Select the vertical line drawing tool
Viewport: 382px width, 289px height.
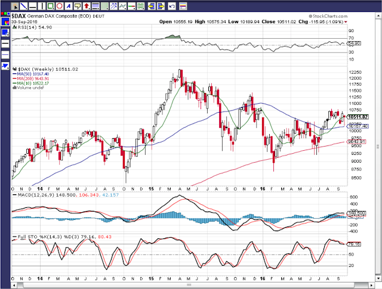tap(42, 6)
